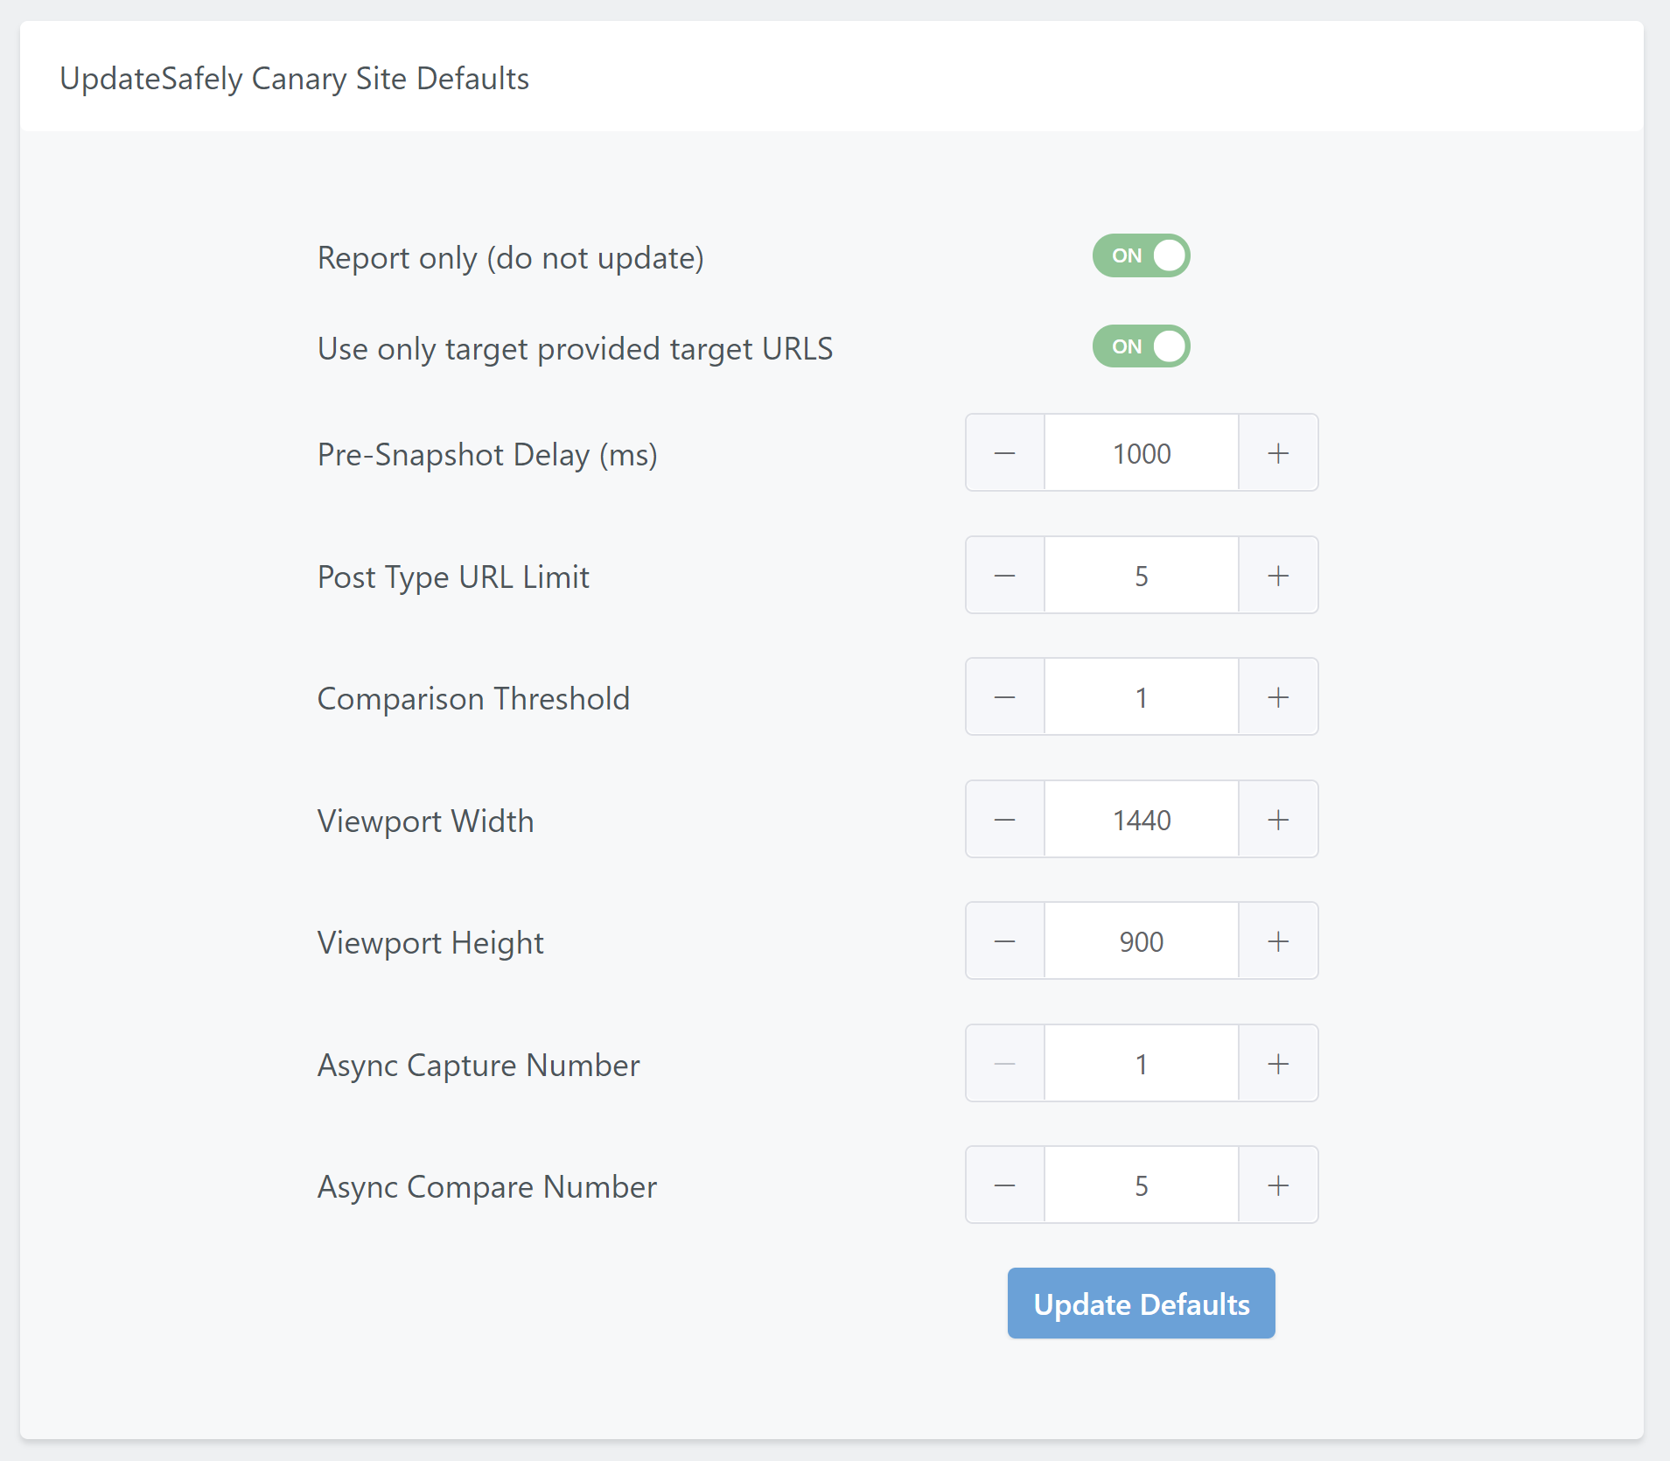Click the Pre-Snapshot Delay (ms) label
Screen dimensions: 1670x1461
point(487,455)
